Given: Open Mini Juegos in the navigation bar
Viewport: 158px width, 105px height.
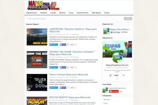Looking at the screenshot, I should pyautogui.click(x=96, y=13).
